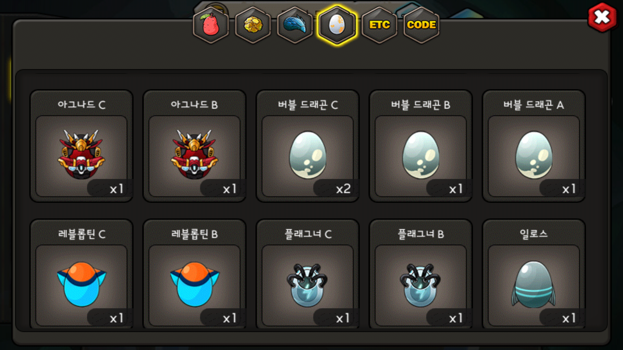Choose the 버블 드래곤 B egg
623x350 pixels.
pos(421,155)
